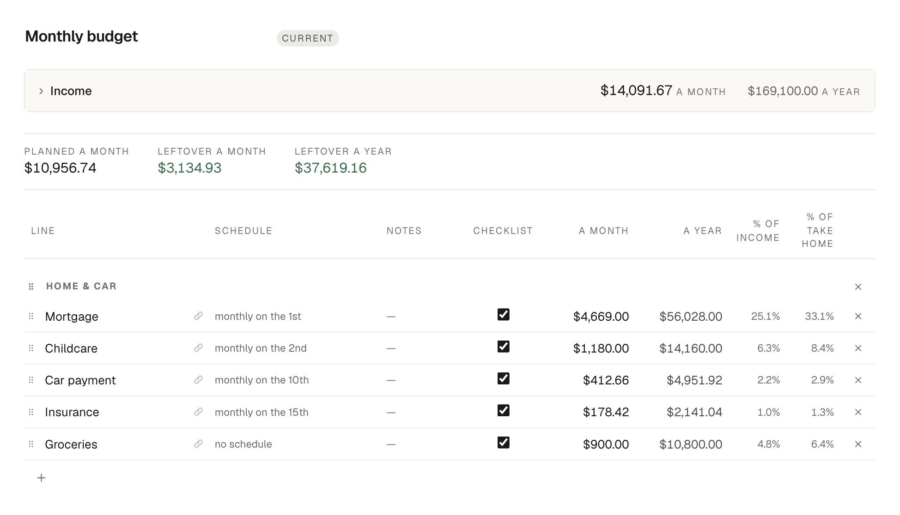Click the Income yearly total $169,100.00

(783, 91)
